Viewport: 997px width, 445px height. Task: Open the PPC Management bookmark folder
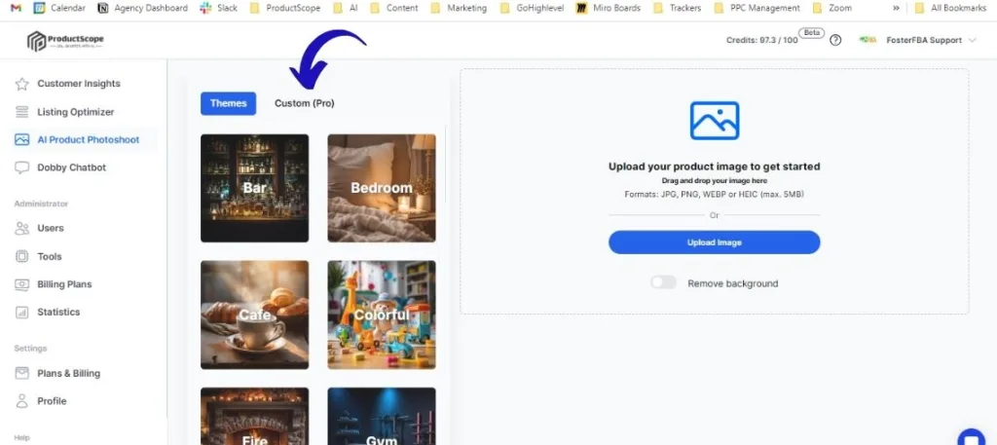757,8
